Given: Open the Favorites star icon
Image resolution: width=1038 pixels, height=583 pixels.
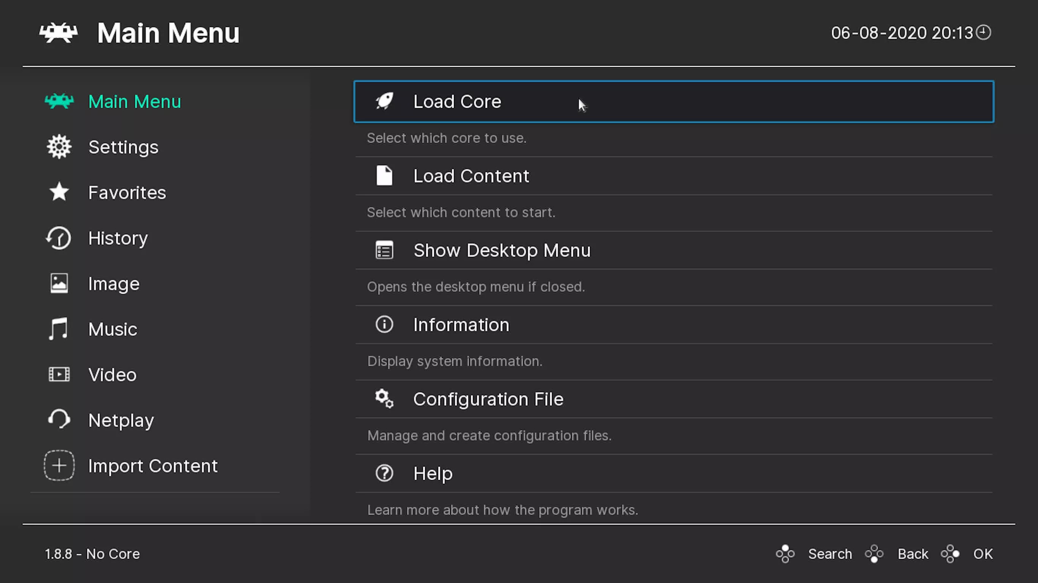Looking at the screenshot, I should click(x=59, y=192).
